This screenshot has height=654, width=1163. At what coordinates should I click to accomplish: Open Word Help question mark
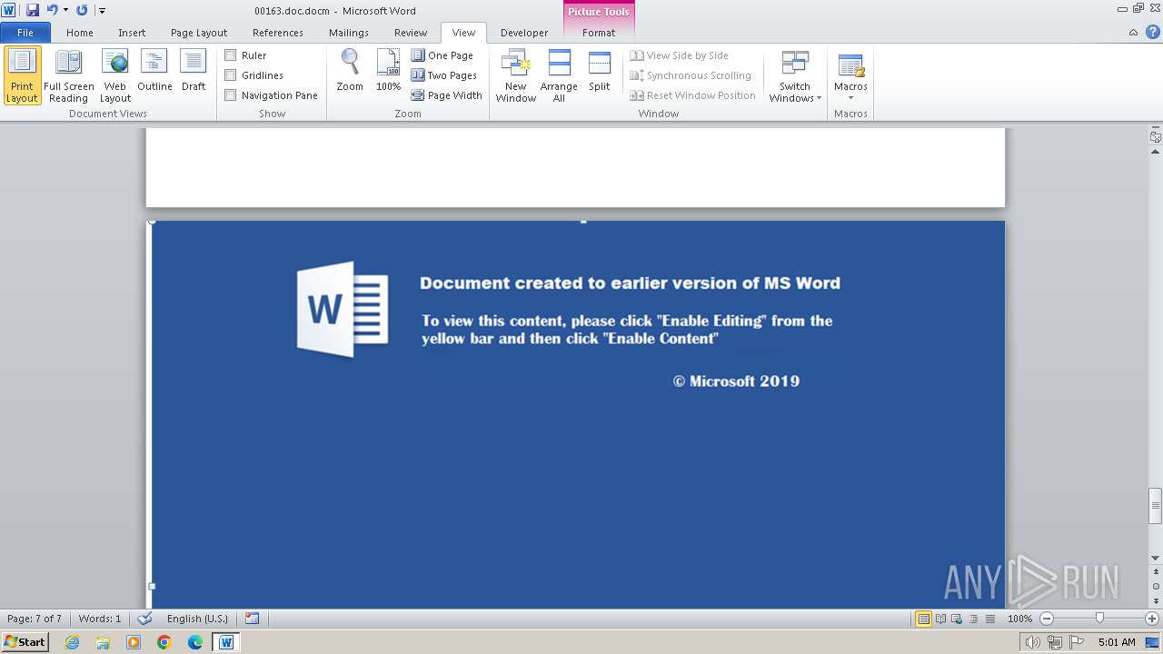coord(1151,32)
